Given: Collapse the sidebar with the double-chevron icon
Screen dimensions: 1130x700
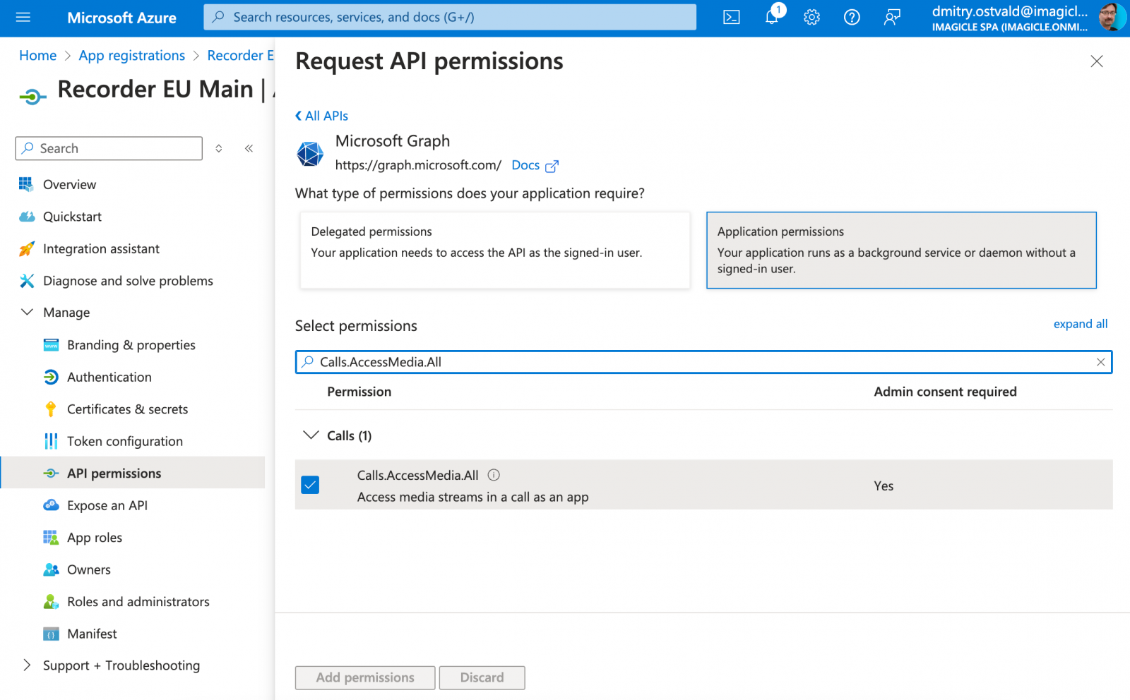Looking at the screenshot, I should point(249,148).
